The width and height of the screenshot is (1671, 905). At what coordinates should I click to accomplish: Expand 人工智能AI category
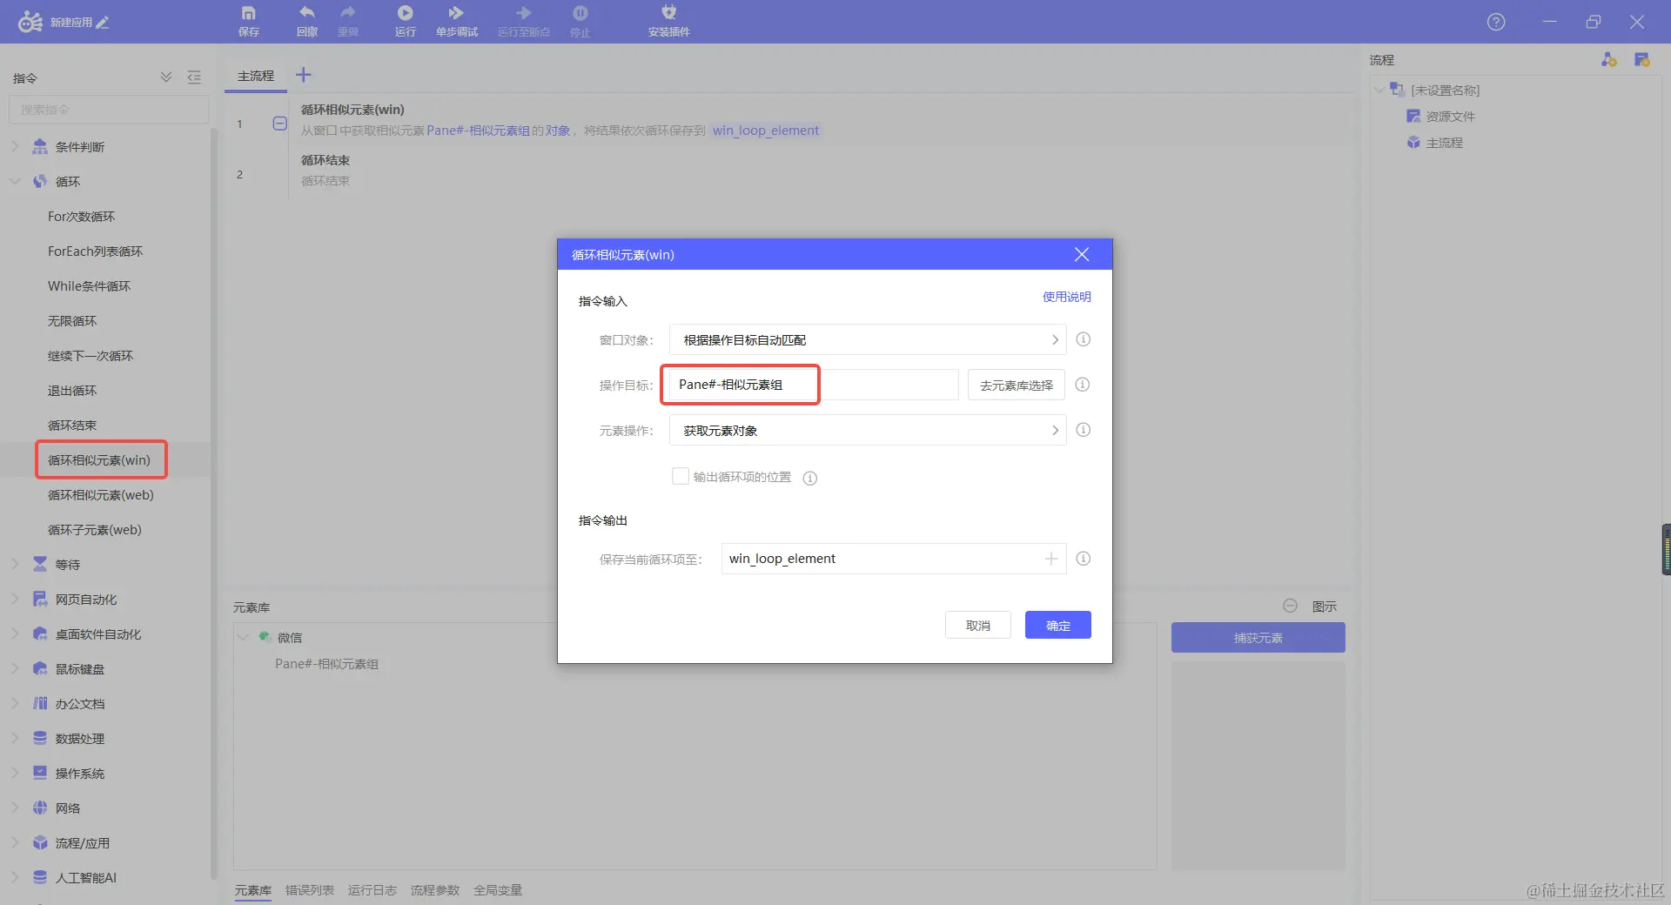[x=15, y=878]
